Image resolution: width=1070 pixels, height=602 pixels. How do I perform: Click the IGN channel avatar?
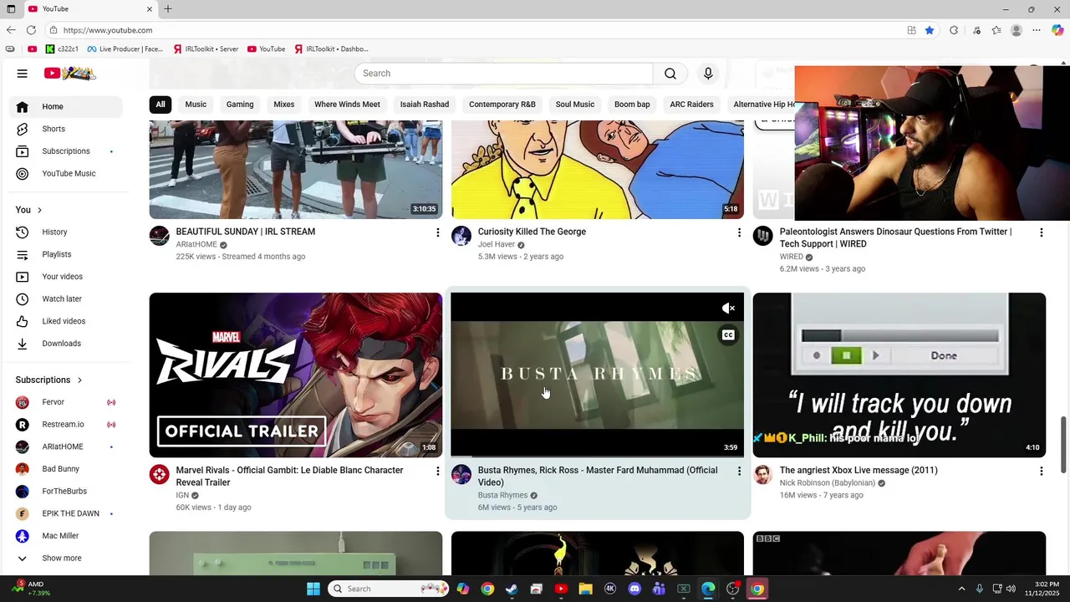click(x=159, y=475)
